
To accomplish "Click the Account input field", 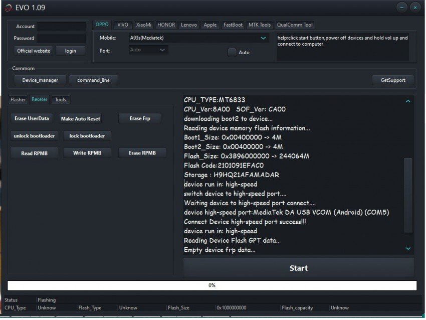I will pos(61,26).
